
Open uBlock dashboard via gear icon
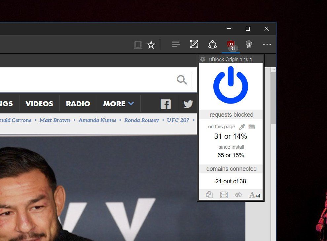tap(203, 59)
